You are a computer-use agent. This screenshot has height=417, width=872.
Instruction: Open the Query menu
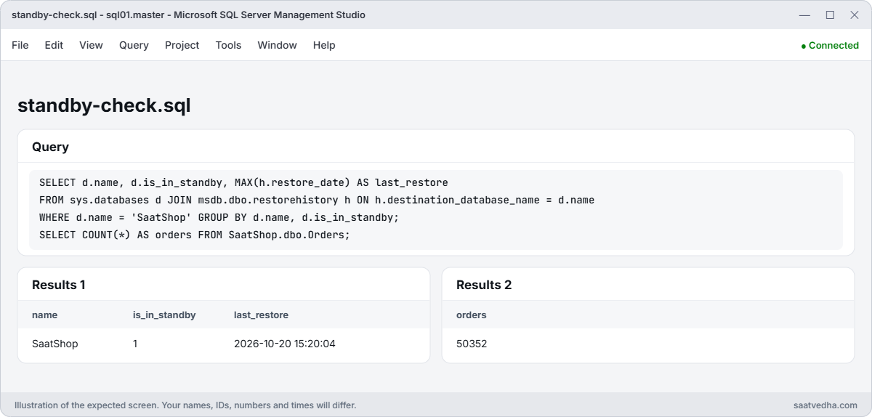[x=134, y=45]
